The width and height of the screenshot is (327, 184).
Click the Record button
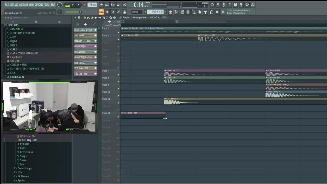tap(84, 5)
